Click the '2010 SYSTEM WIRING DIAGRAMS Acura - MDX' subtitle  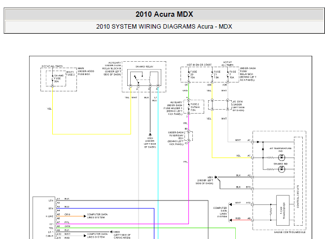pos(164,27)
